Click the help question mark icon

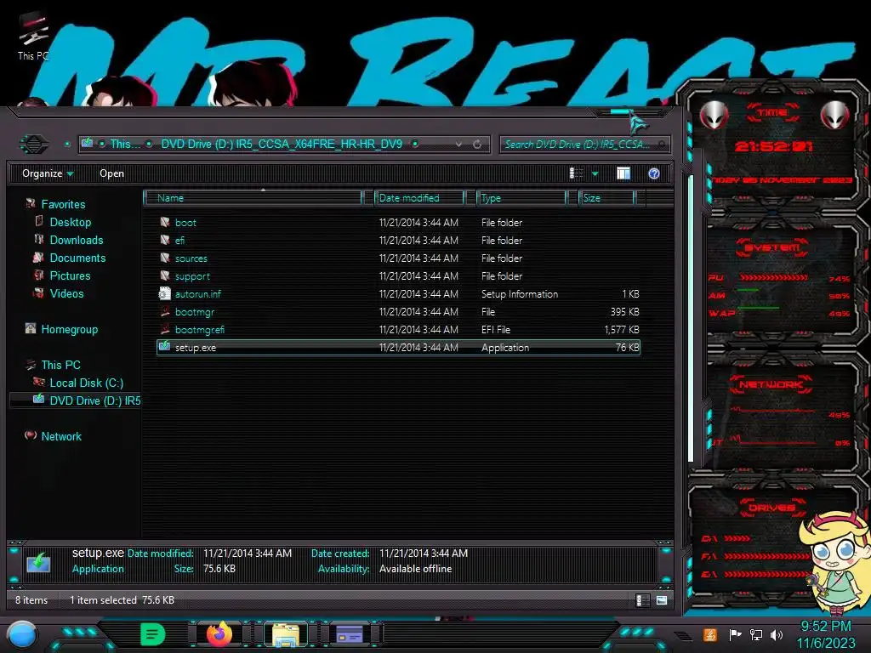tap(654, 173)
